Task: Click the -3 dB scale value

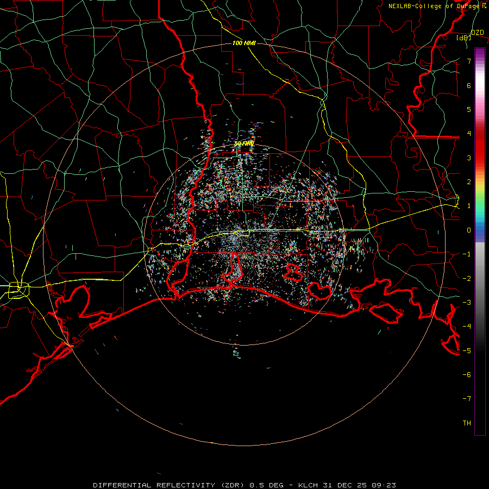Action: 467,303
